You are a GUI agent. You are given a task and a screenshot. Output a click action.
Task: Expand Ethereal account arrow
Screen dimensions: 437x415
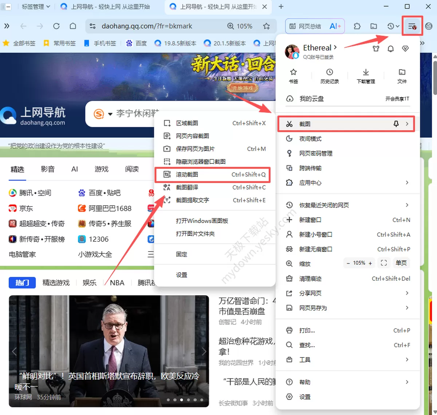click(x=335, y=47)
